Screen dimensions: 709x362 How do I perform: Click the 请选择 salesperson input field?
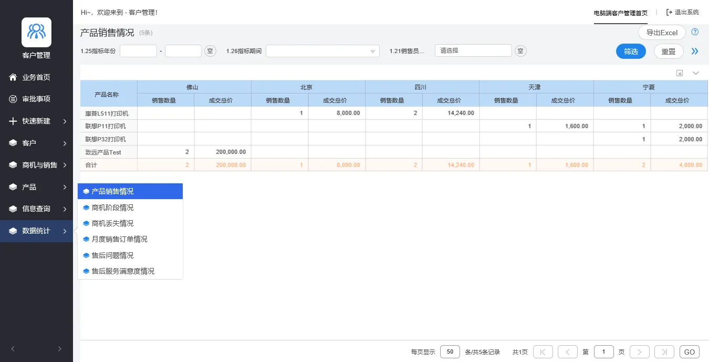pos(473,50)
